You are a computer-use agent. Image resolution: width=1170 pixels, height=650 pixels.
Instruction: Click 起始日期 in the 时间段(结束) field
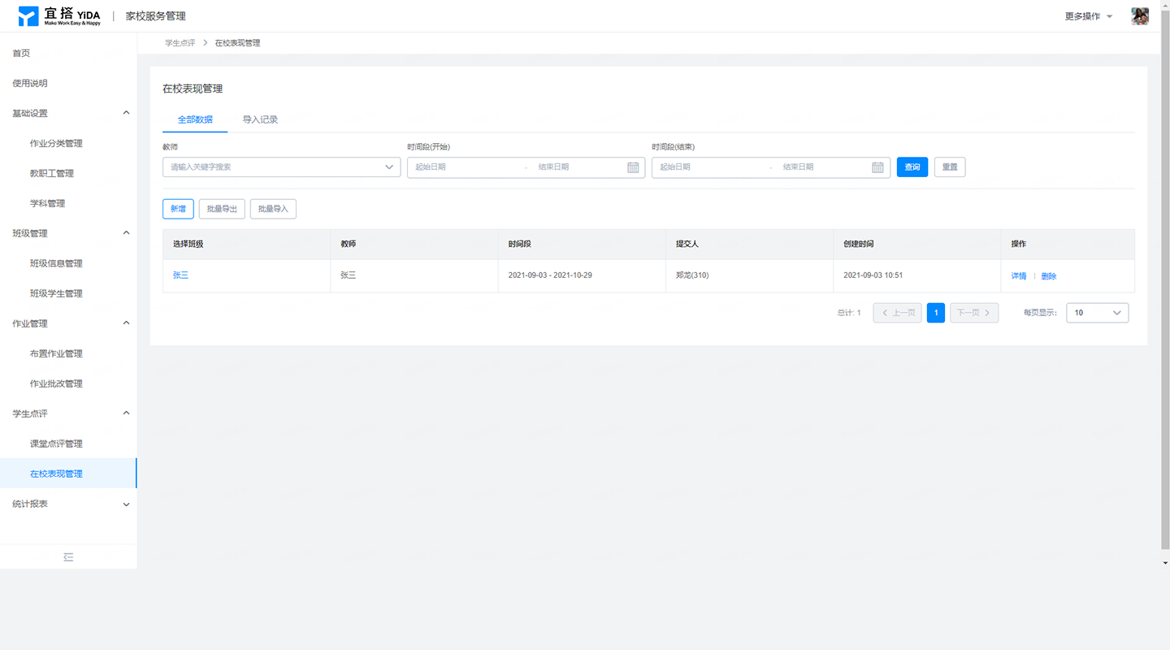[675, 167]
